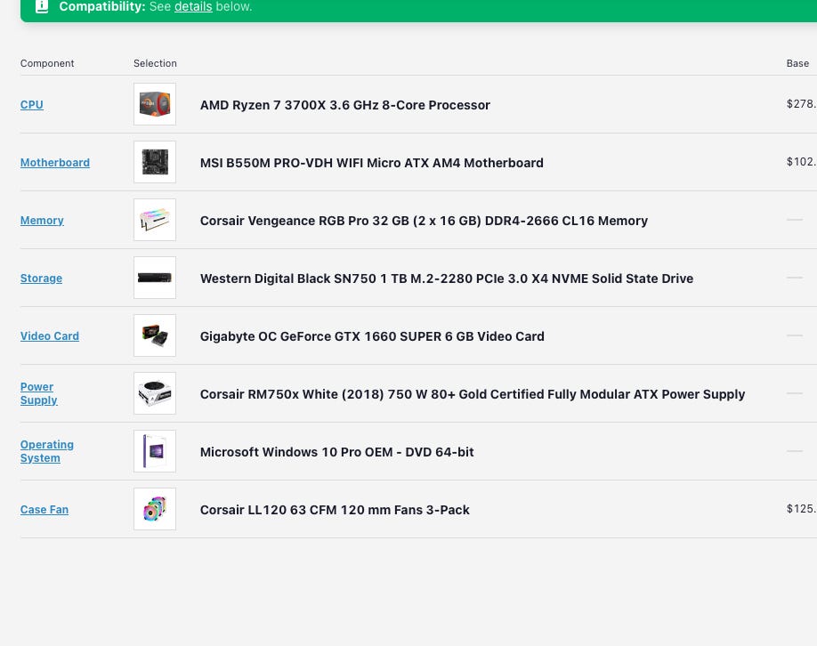Click the Corsair Vengeance RGB memory thumbnail
The height and width of the screenshot is (646, 817).
[155, 220]
